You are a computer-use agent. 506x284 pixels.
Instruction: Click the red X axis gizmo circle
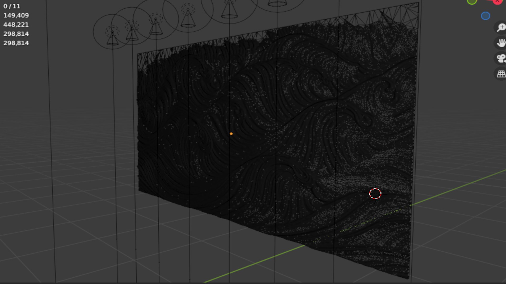coord(497,2)
